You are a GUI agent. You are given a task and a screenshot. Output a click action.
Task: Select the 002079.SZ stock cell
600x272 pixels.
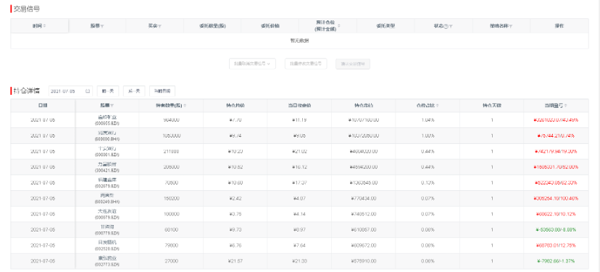(107, 182)
